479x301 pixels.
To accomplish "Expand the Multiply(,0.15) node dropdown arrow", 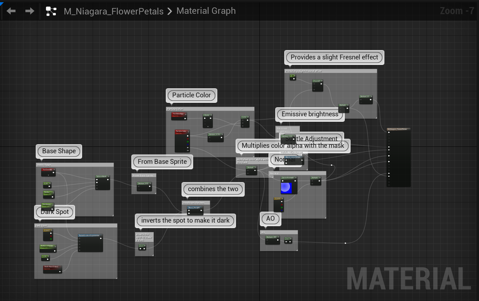I will 222,135.
